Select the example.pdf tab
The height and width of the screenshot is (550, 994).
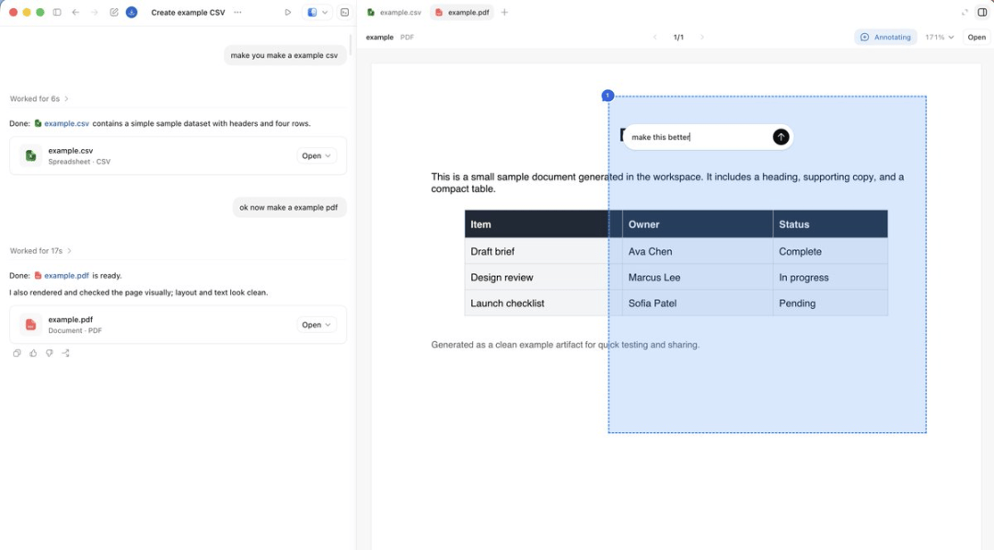click(462, 12)
